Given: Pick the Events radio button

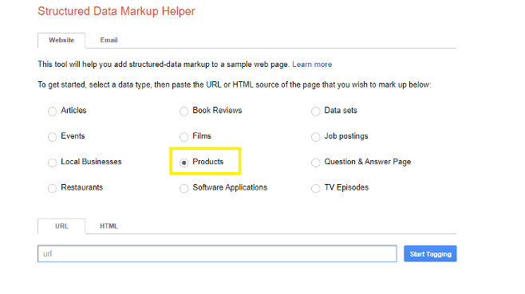Looking at the screenshot, I should [52, 137].
